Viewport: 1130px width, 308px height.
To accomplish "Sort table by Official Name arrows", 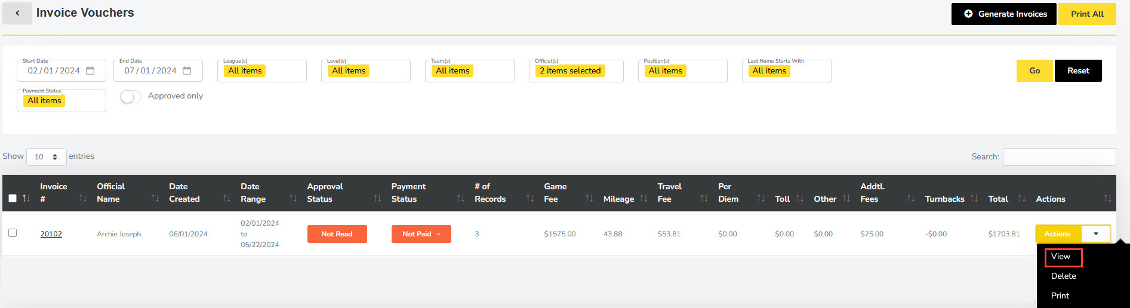I will [155, 199].
